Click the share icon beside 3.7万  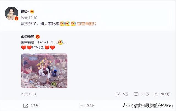(26, 106)
